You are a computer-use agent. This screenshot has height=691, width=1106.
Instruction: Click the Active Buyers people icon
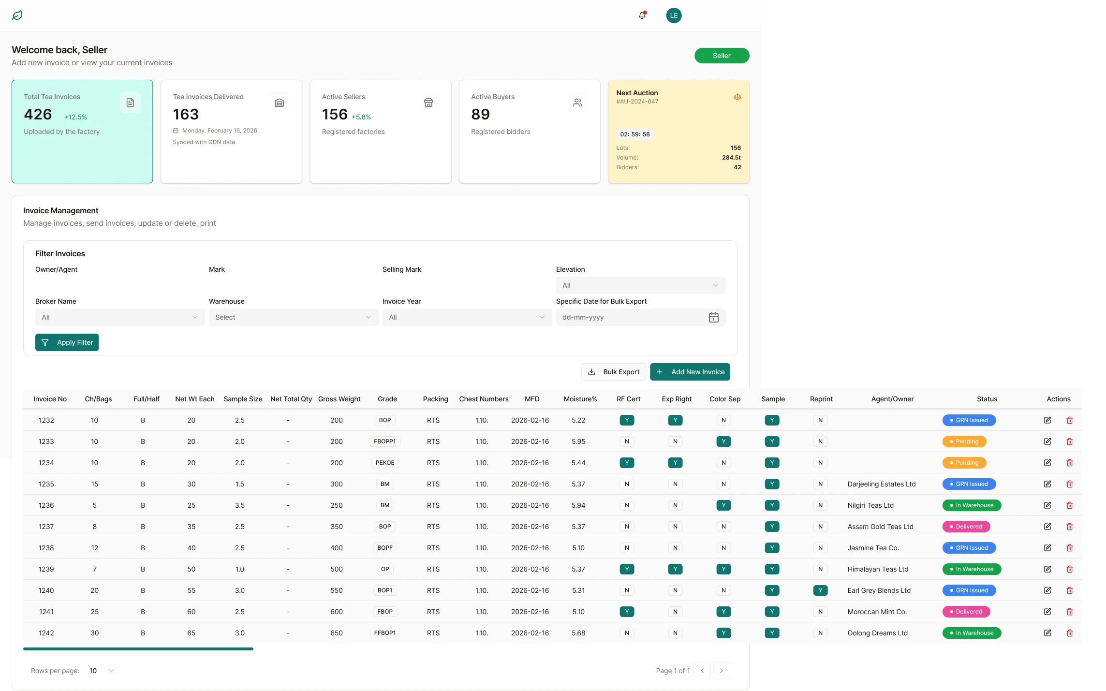(577, 103)
